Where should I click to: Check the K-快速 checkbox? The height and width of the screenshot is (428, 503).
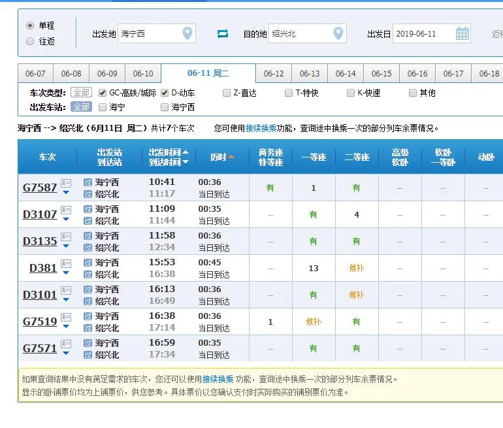click(351, 93)
